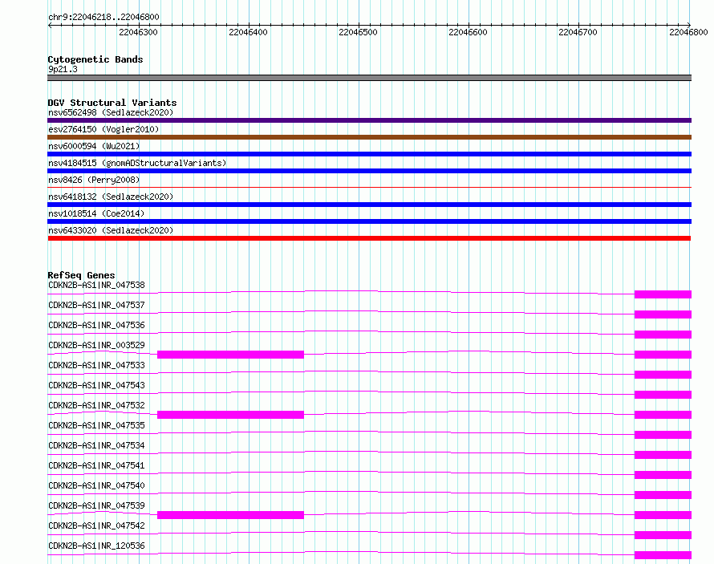
Task: Click the blue nsv1018514 variant bar
Action: click(x=369, y=221)
